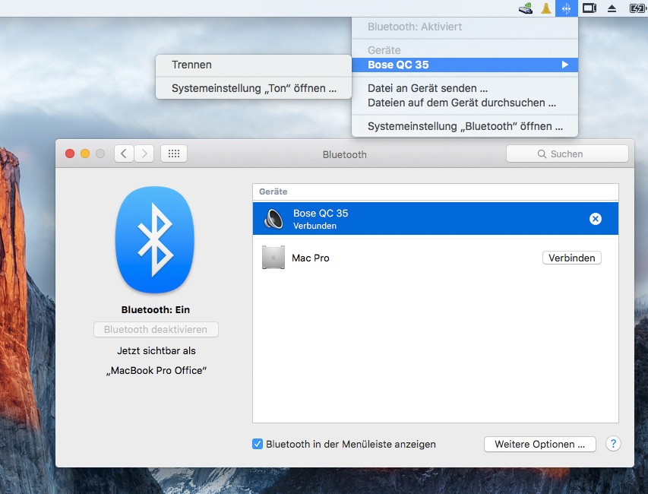
Task: Click Bluetooth deaktivieren button
Action: (x=156, y=330)
